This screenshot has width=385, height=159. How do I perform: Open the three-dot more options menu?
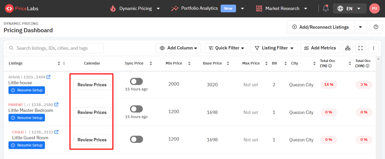373,48
